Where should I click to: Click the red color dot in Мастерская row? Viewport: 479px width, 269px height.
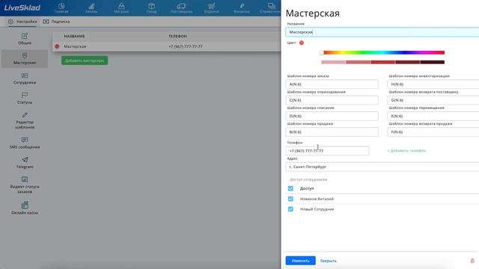(x=57, y=46)
